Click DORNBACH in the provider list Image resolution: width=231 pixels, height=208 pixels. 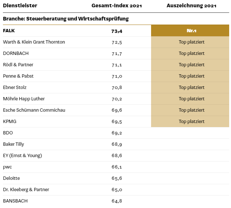click(x=16, y=53)
